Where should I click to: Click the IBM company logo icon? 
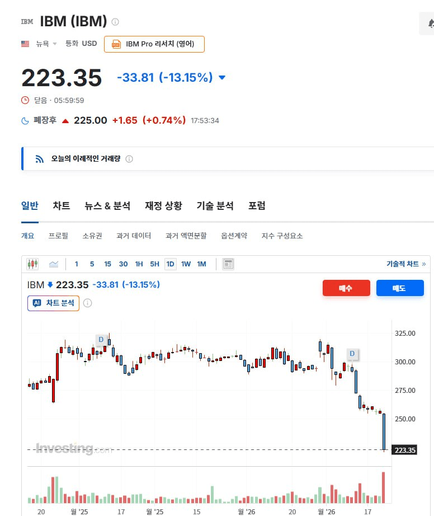point(27,22)
